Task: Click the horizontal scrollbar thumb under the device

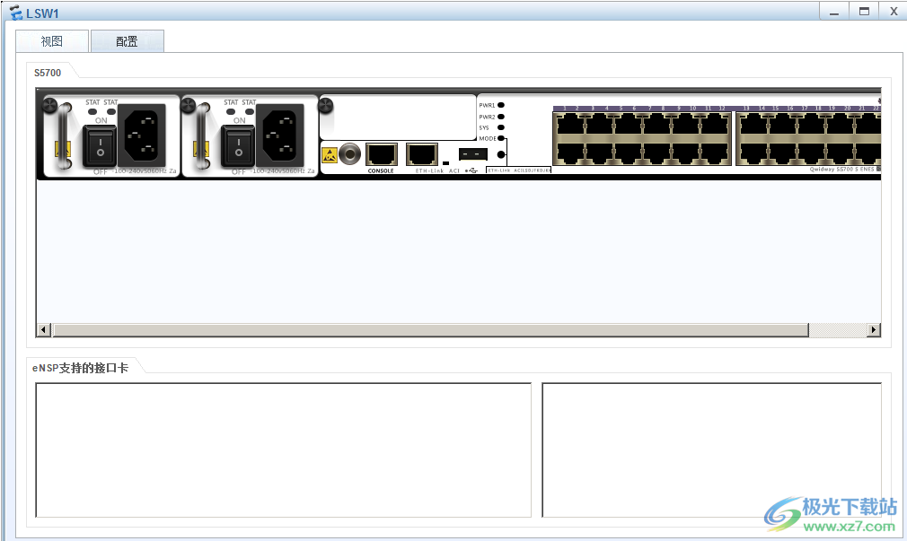Action: pos(430,330)
